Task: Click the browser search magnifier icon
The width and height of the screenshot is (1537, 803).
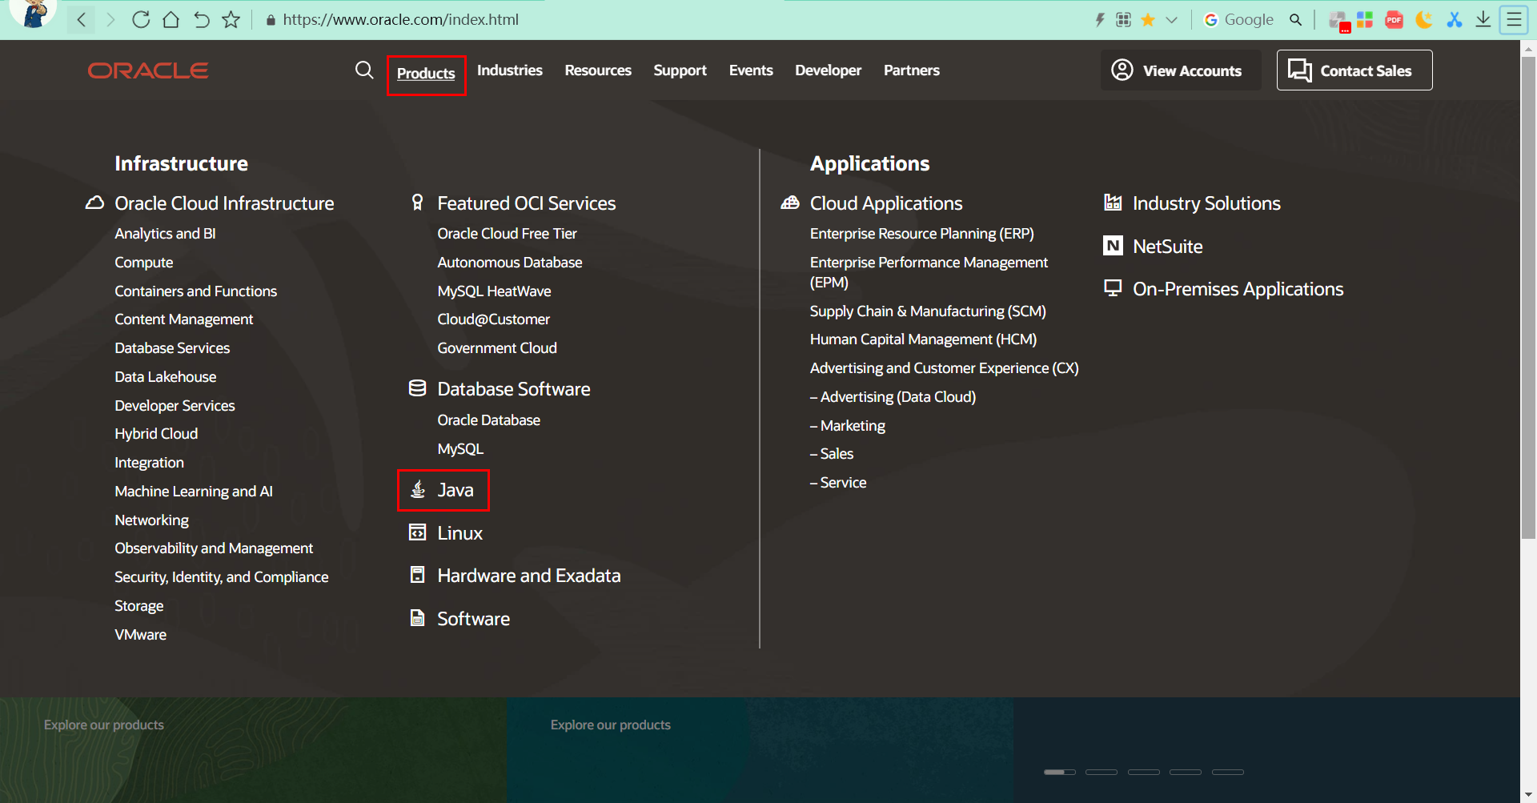Action: click(1295, 19)
